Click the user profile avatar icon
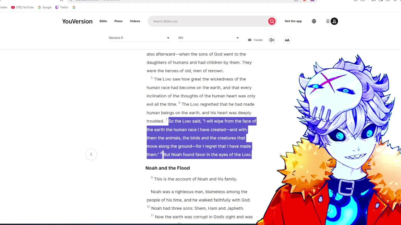 pyautogui.click(x=334, y=21)
